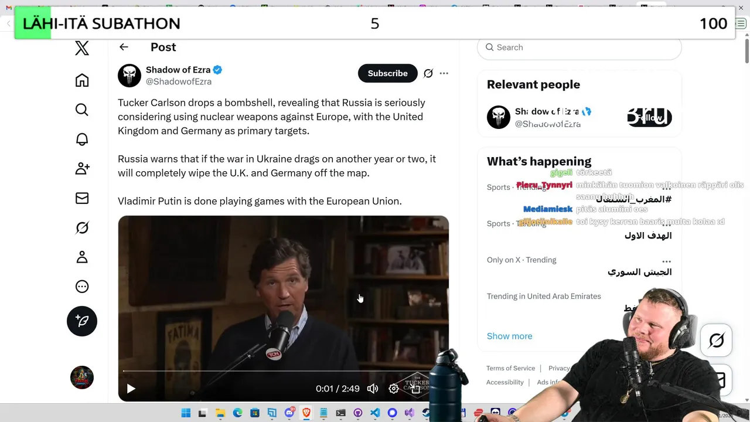This screenshot has width=750, height=422.
Task: Open the @ShadowofEzra handle link
Action: click(x=178, y=81)
